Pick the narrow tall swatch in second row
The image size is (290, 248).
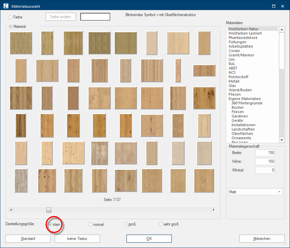[x=178, y=70]
